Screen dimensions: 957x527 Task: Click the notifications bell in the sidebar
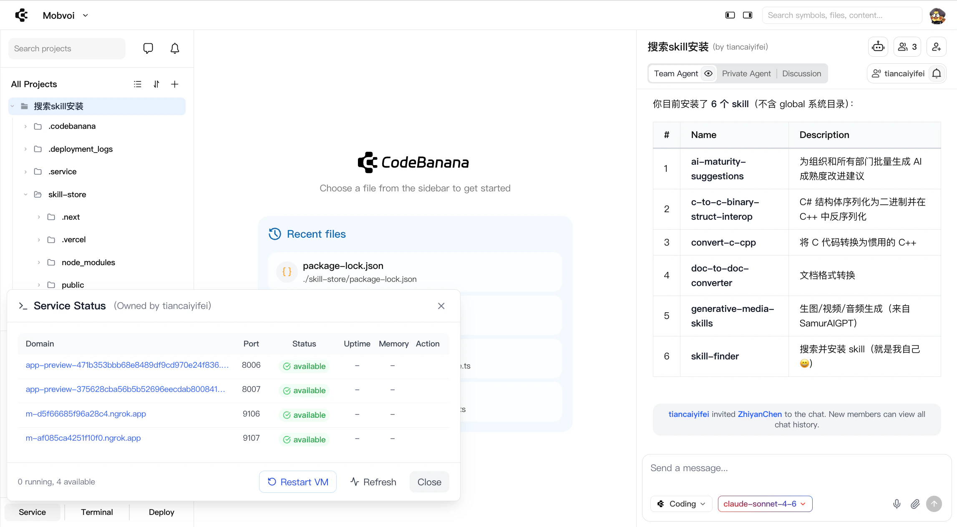point(175,48)
